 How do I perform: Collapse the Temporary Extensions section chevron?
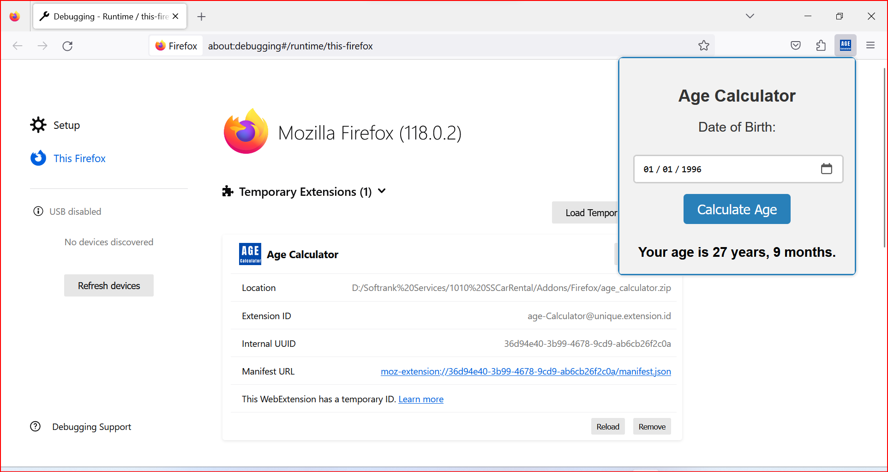coord(382,191)
